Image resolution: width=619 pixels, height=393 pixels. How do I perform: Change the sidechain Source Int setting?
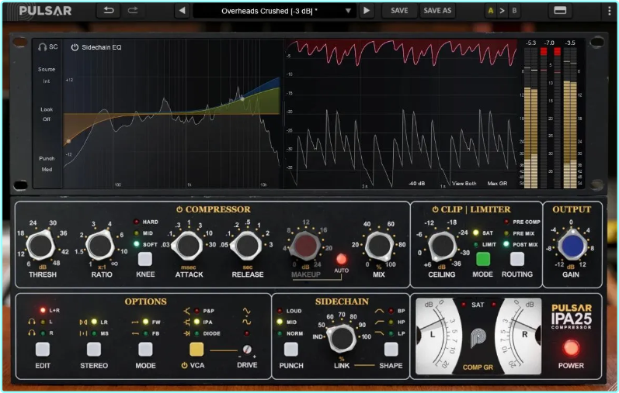(x=47, y=75)
